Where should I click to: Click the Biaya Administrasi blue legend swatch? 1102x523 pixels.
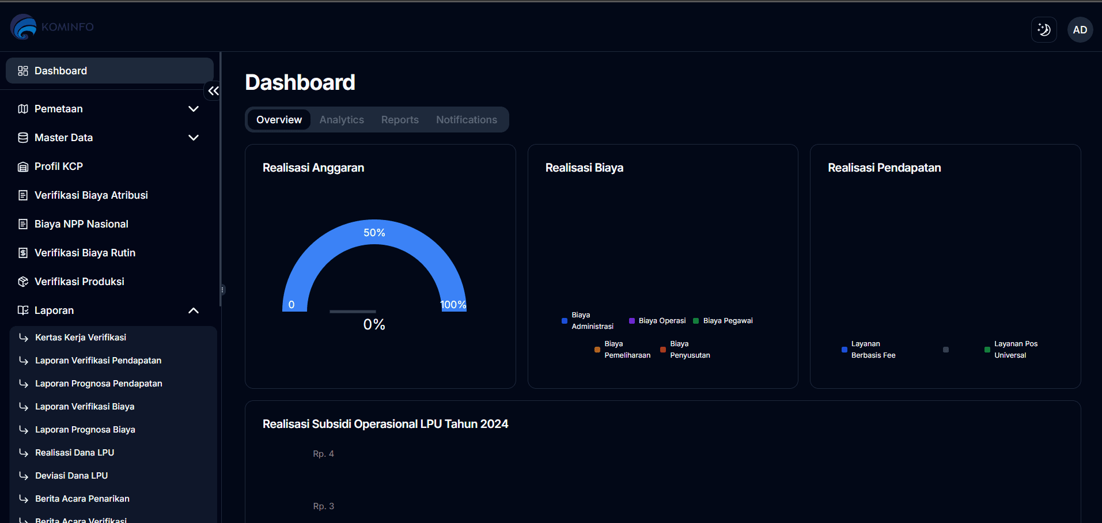point(565,321)
